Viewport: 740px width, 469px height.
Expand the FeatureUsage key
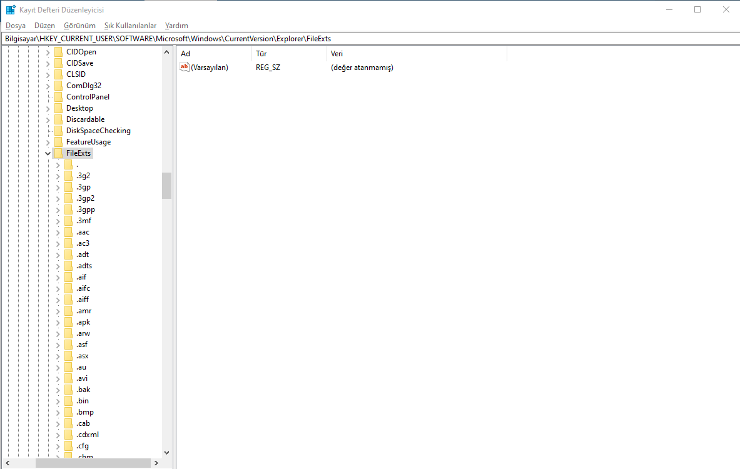(48, 142)
